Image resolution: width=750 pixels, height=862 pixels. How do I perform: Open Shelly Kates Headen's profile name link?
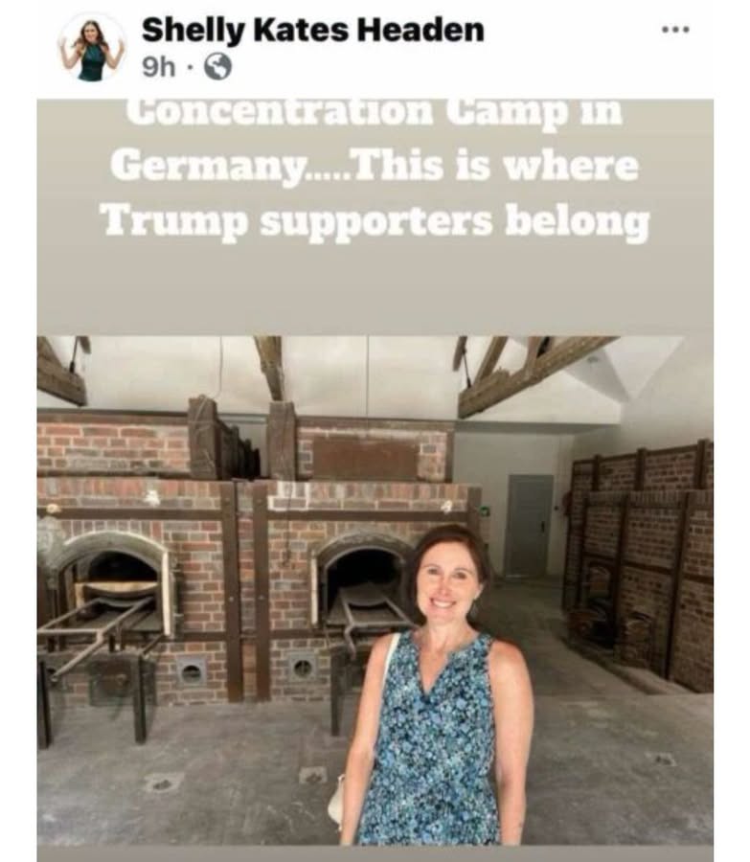[x=313, y=30]
